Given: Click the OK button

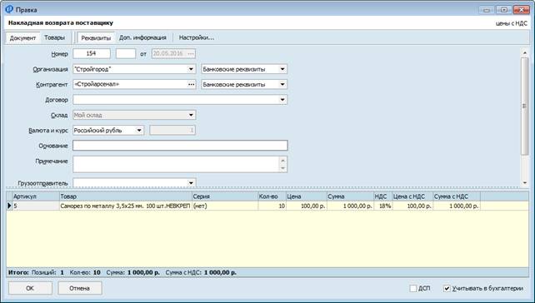Looking at the screenshot, I should (30, 288).
